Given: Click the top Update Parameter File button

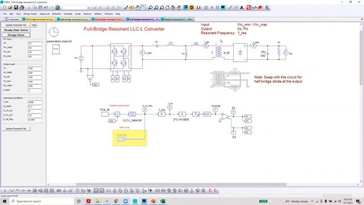Looking at the screenshot, I should click(16, 25).
